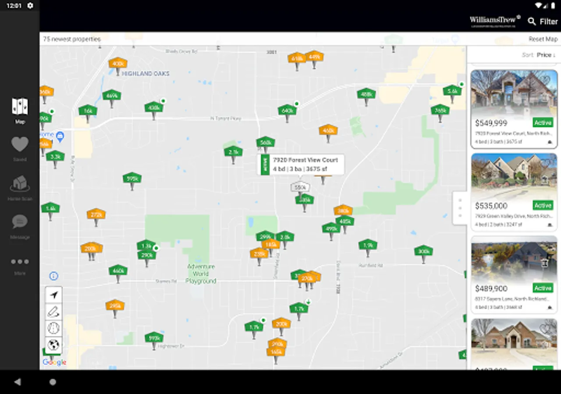Center map on my location arrow
Image resolution: width=561 pixels, height=394 pixels.
point(53,295)
